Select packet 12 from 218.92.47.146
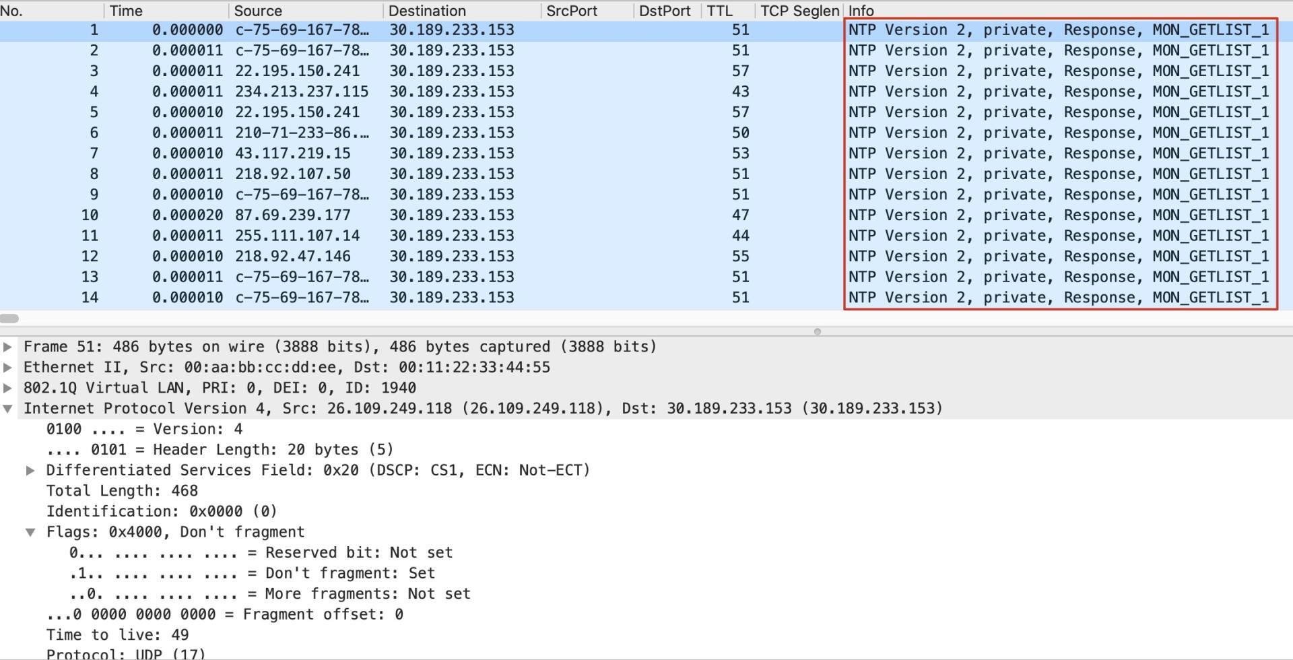 (x=292, y=257)
